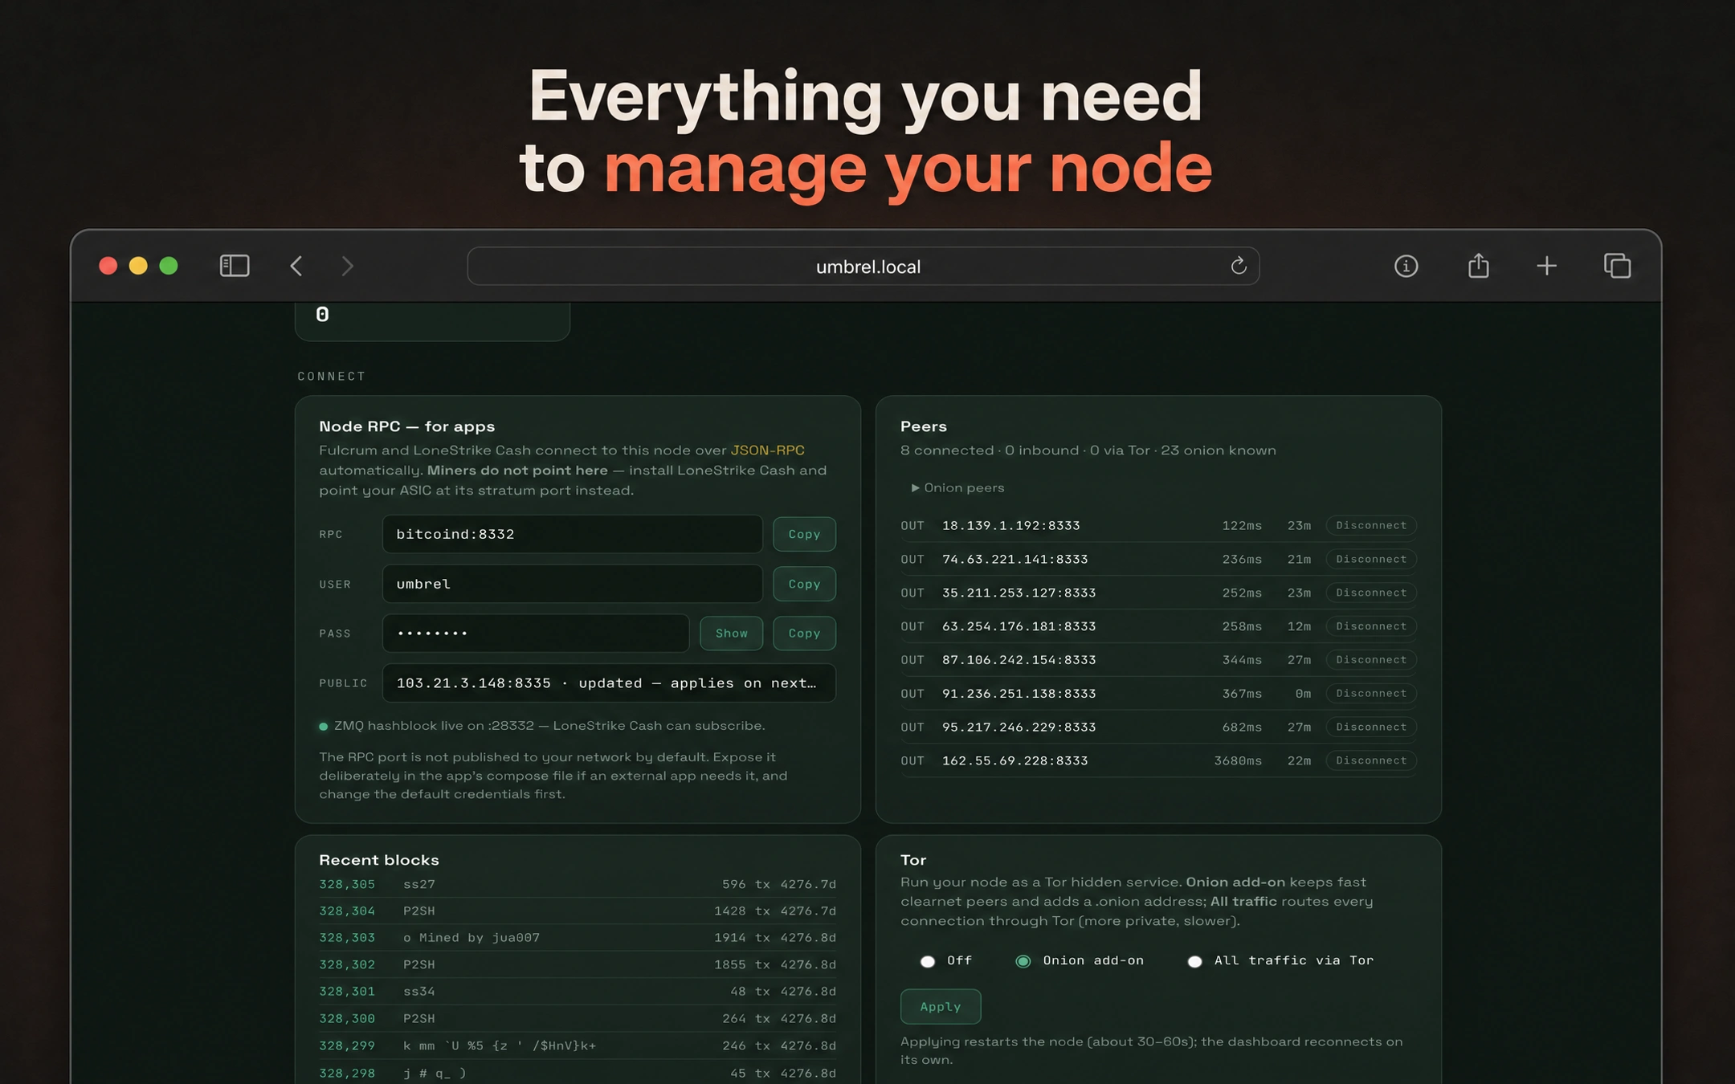Click the 'Node RPC — for apps' heading
Screen dimensions: 1735x1084
pyautogui.click(x=406, y=426)
